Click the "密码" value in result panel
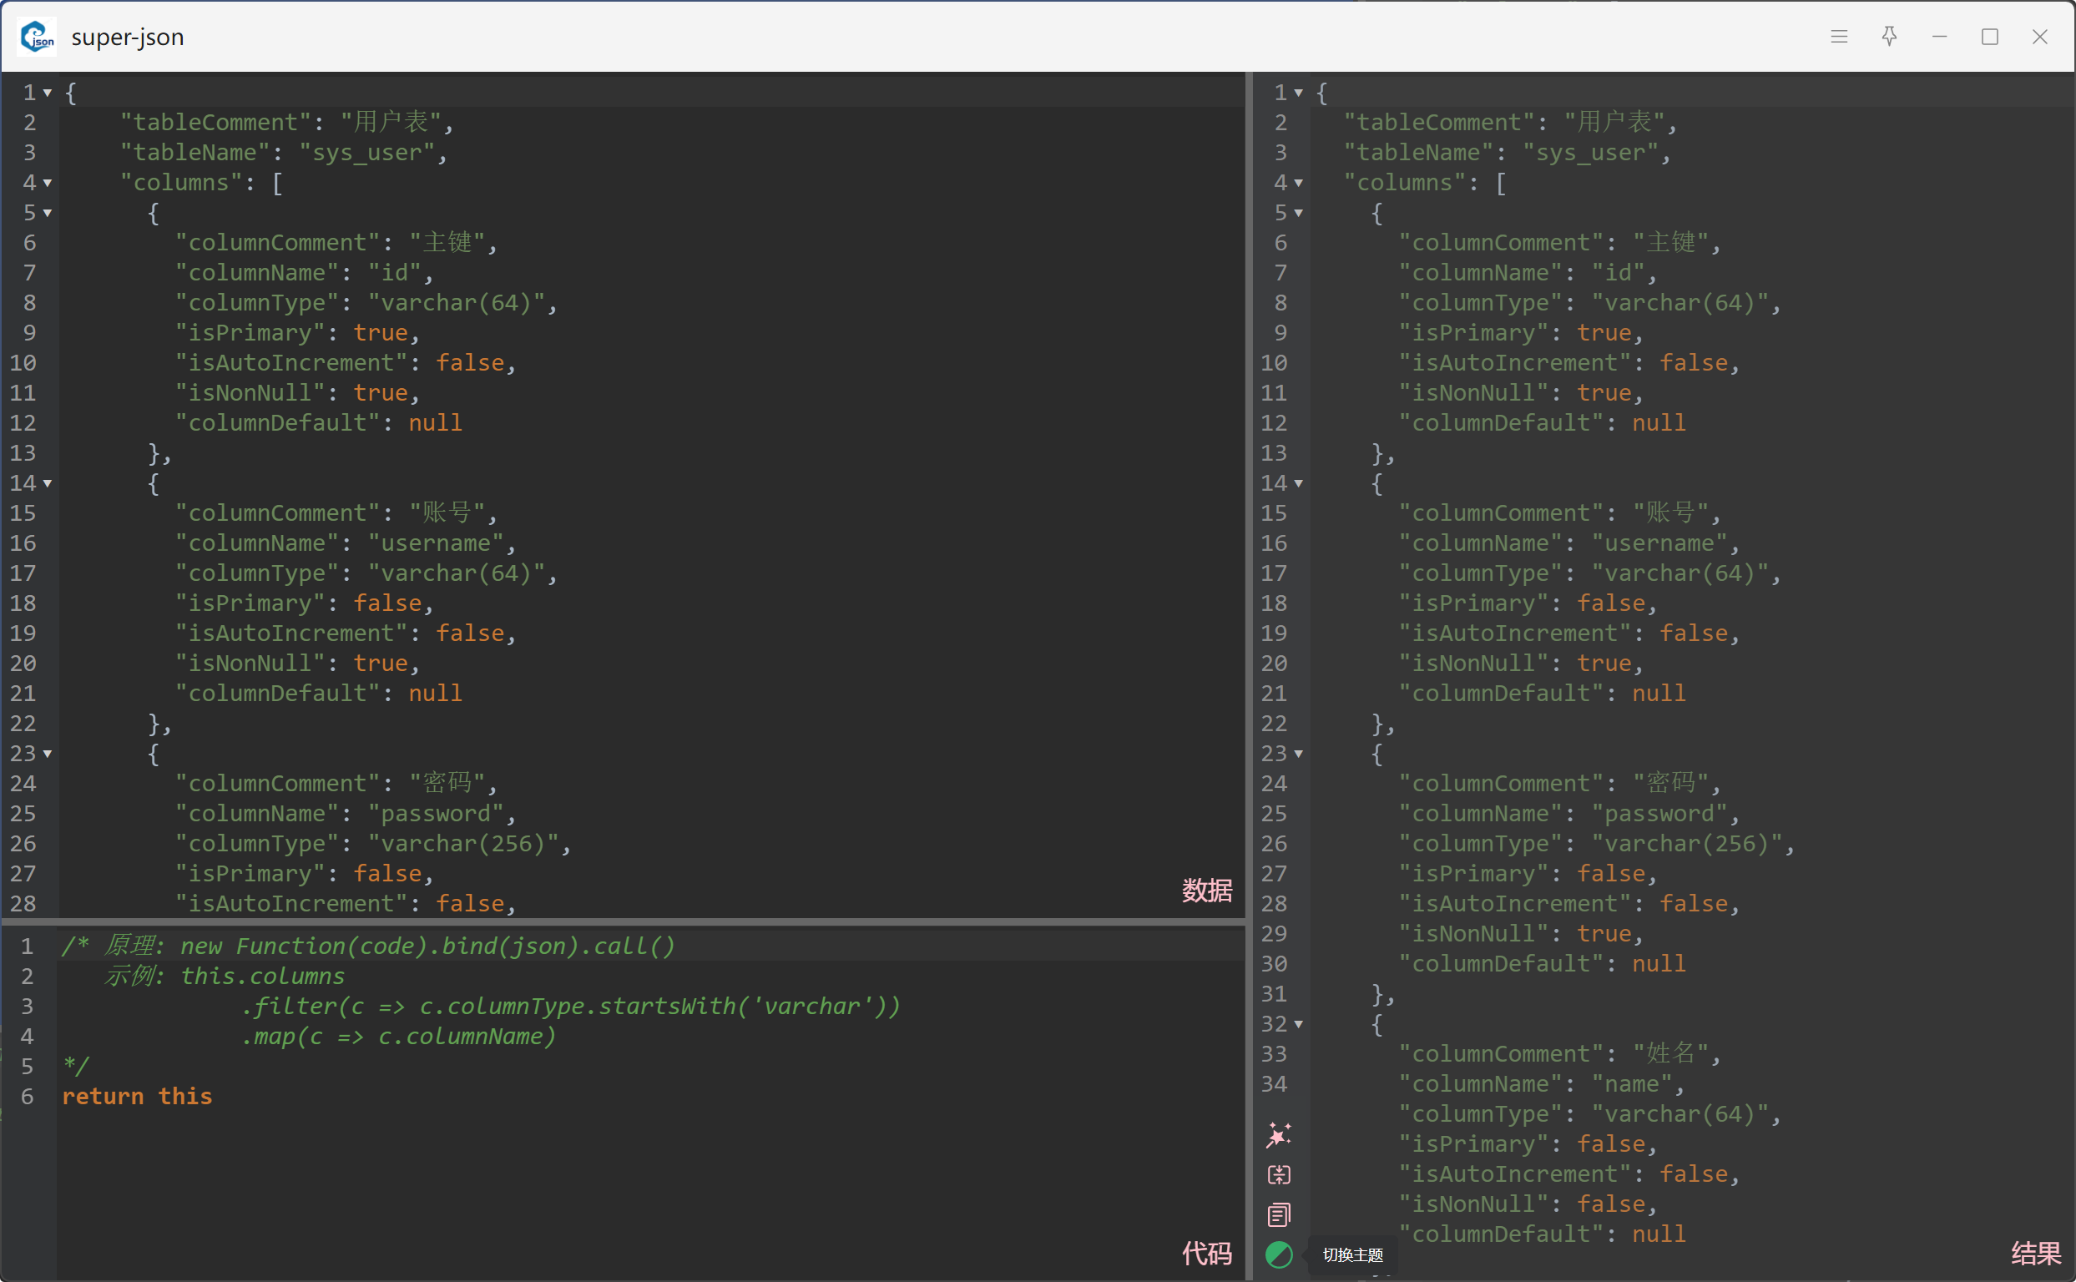Image resolution: width=2076 pixels, height=1282 pixels. pos(1669,784)
